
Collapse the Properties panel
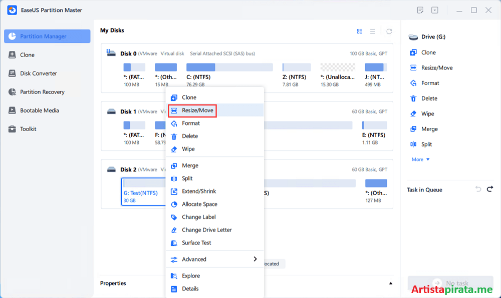(x=390, y=283)
